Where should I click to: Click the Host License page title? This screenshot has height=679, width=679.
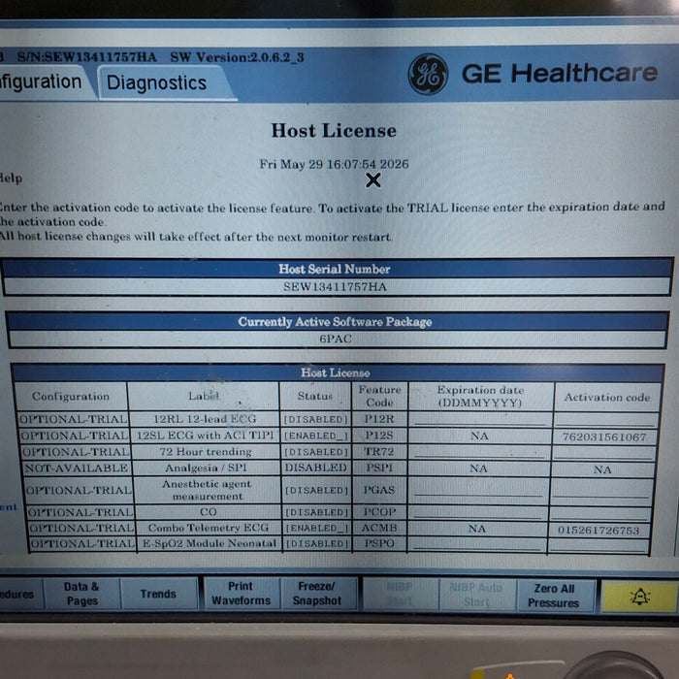coord(334,131)
